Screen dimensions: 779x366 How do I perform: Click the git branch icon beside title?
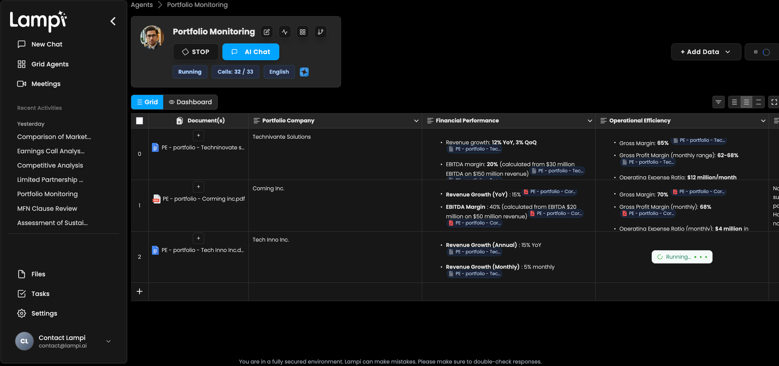321,32
